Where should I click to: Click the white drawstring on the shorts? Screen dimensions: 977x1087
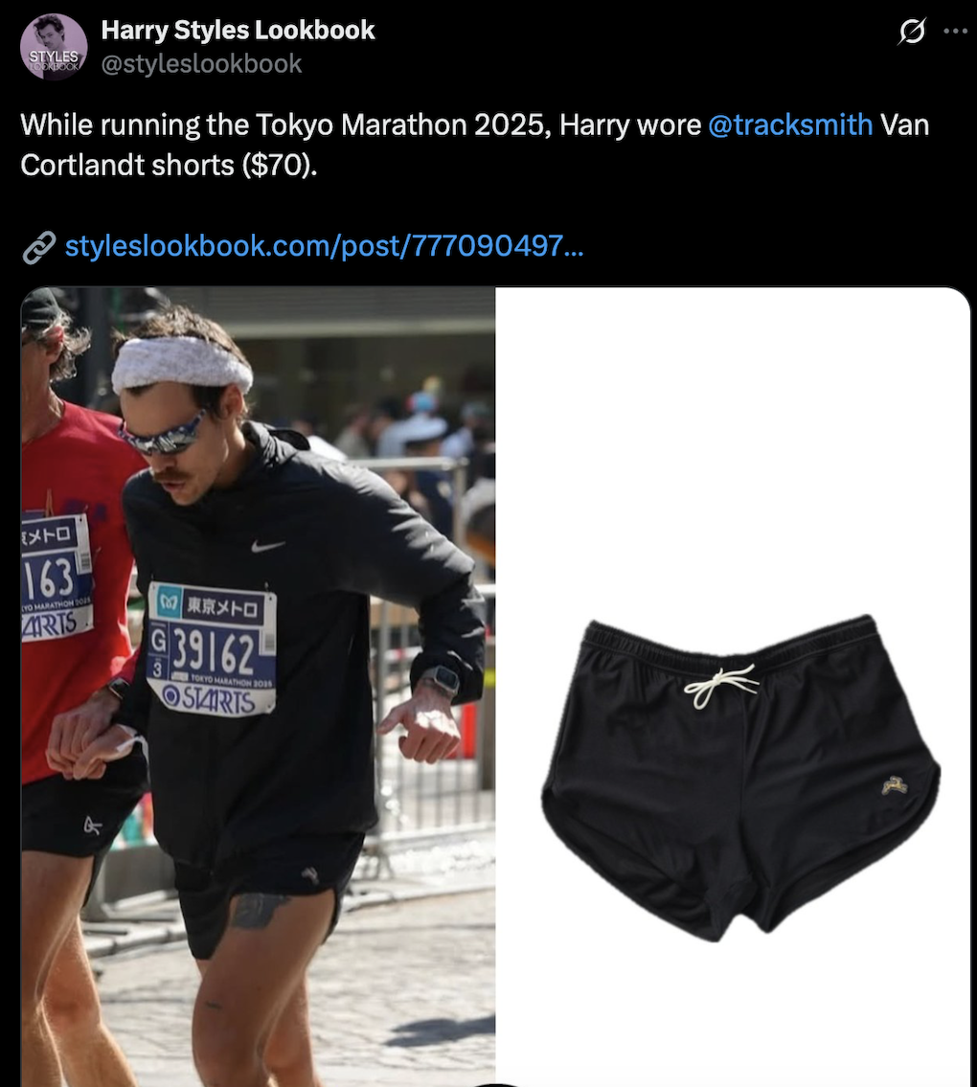[721, 686]
